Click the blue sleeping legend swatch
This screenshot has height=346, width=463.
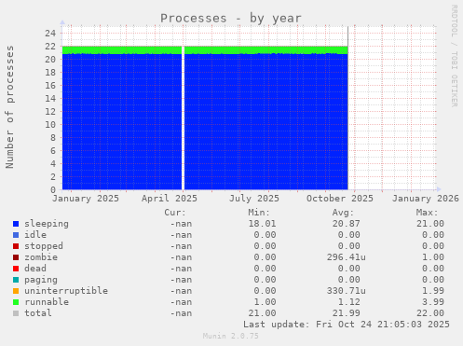coord(16,224)
